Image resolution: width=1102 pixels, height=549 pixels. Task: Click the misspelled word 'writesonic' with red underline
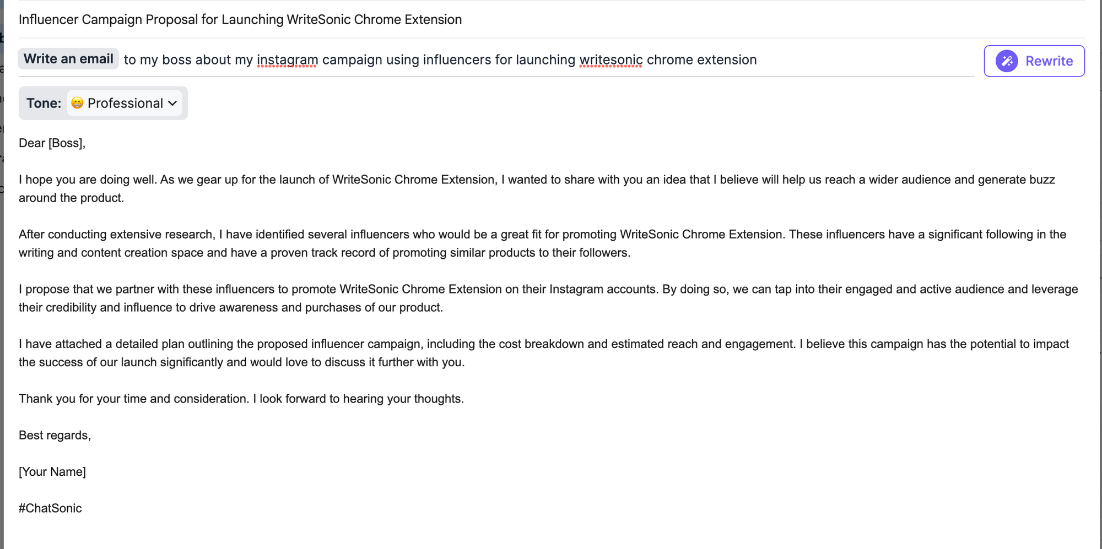[611, 59]
